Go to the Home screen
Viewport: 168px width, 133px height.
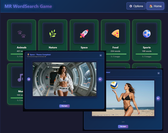coord(155,6)
